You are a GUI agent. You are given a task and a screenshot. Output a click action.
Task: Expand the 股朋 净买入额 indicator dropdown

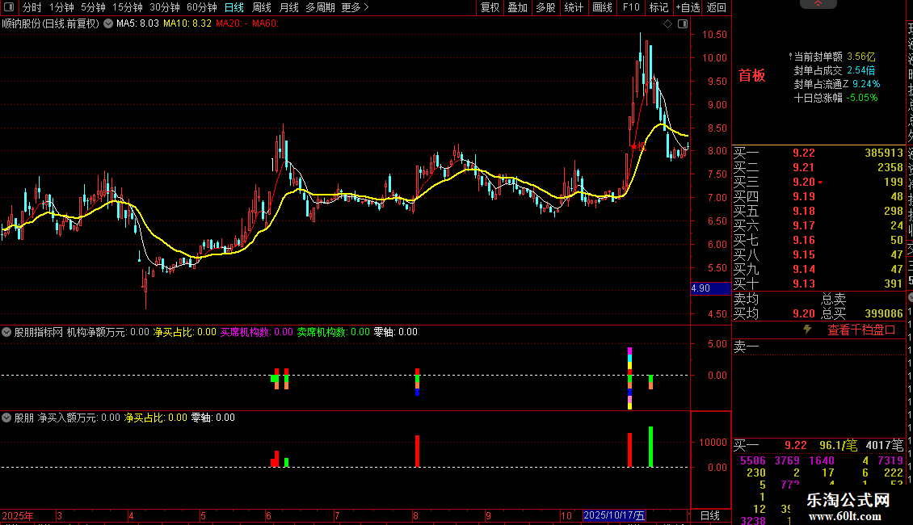(6, 418)
